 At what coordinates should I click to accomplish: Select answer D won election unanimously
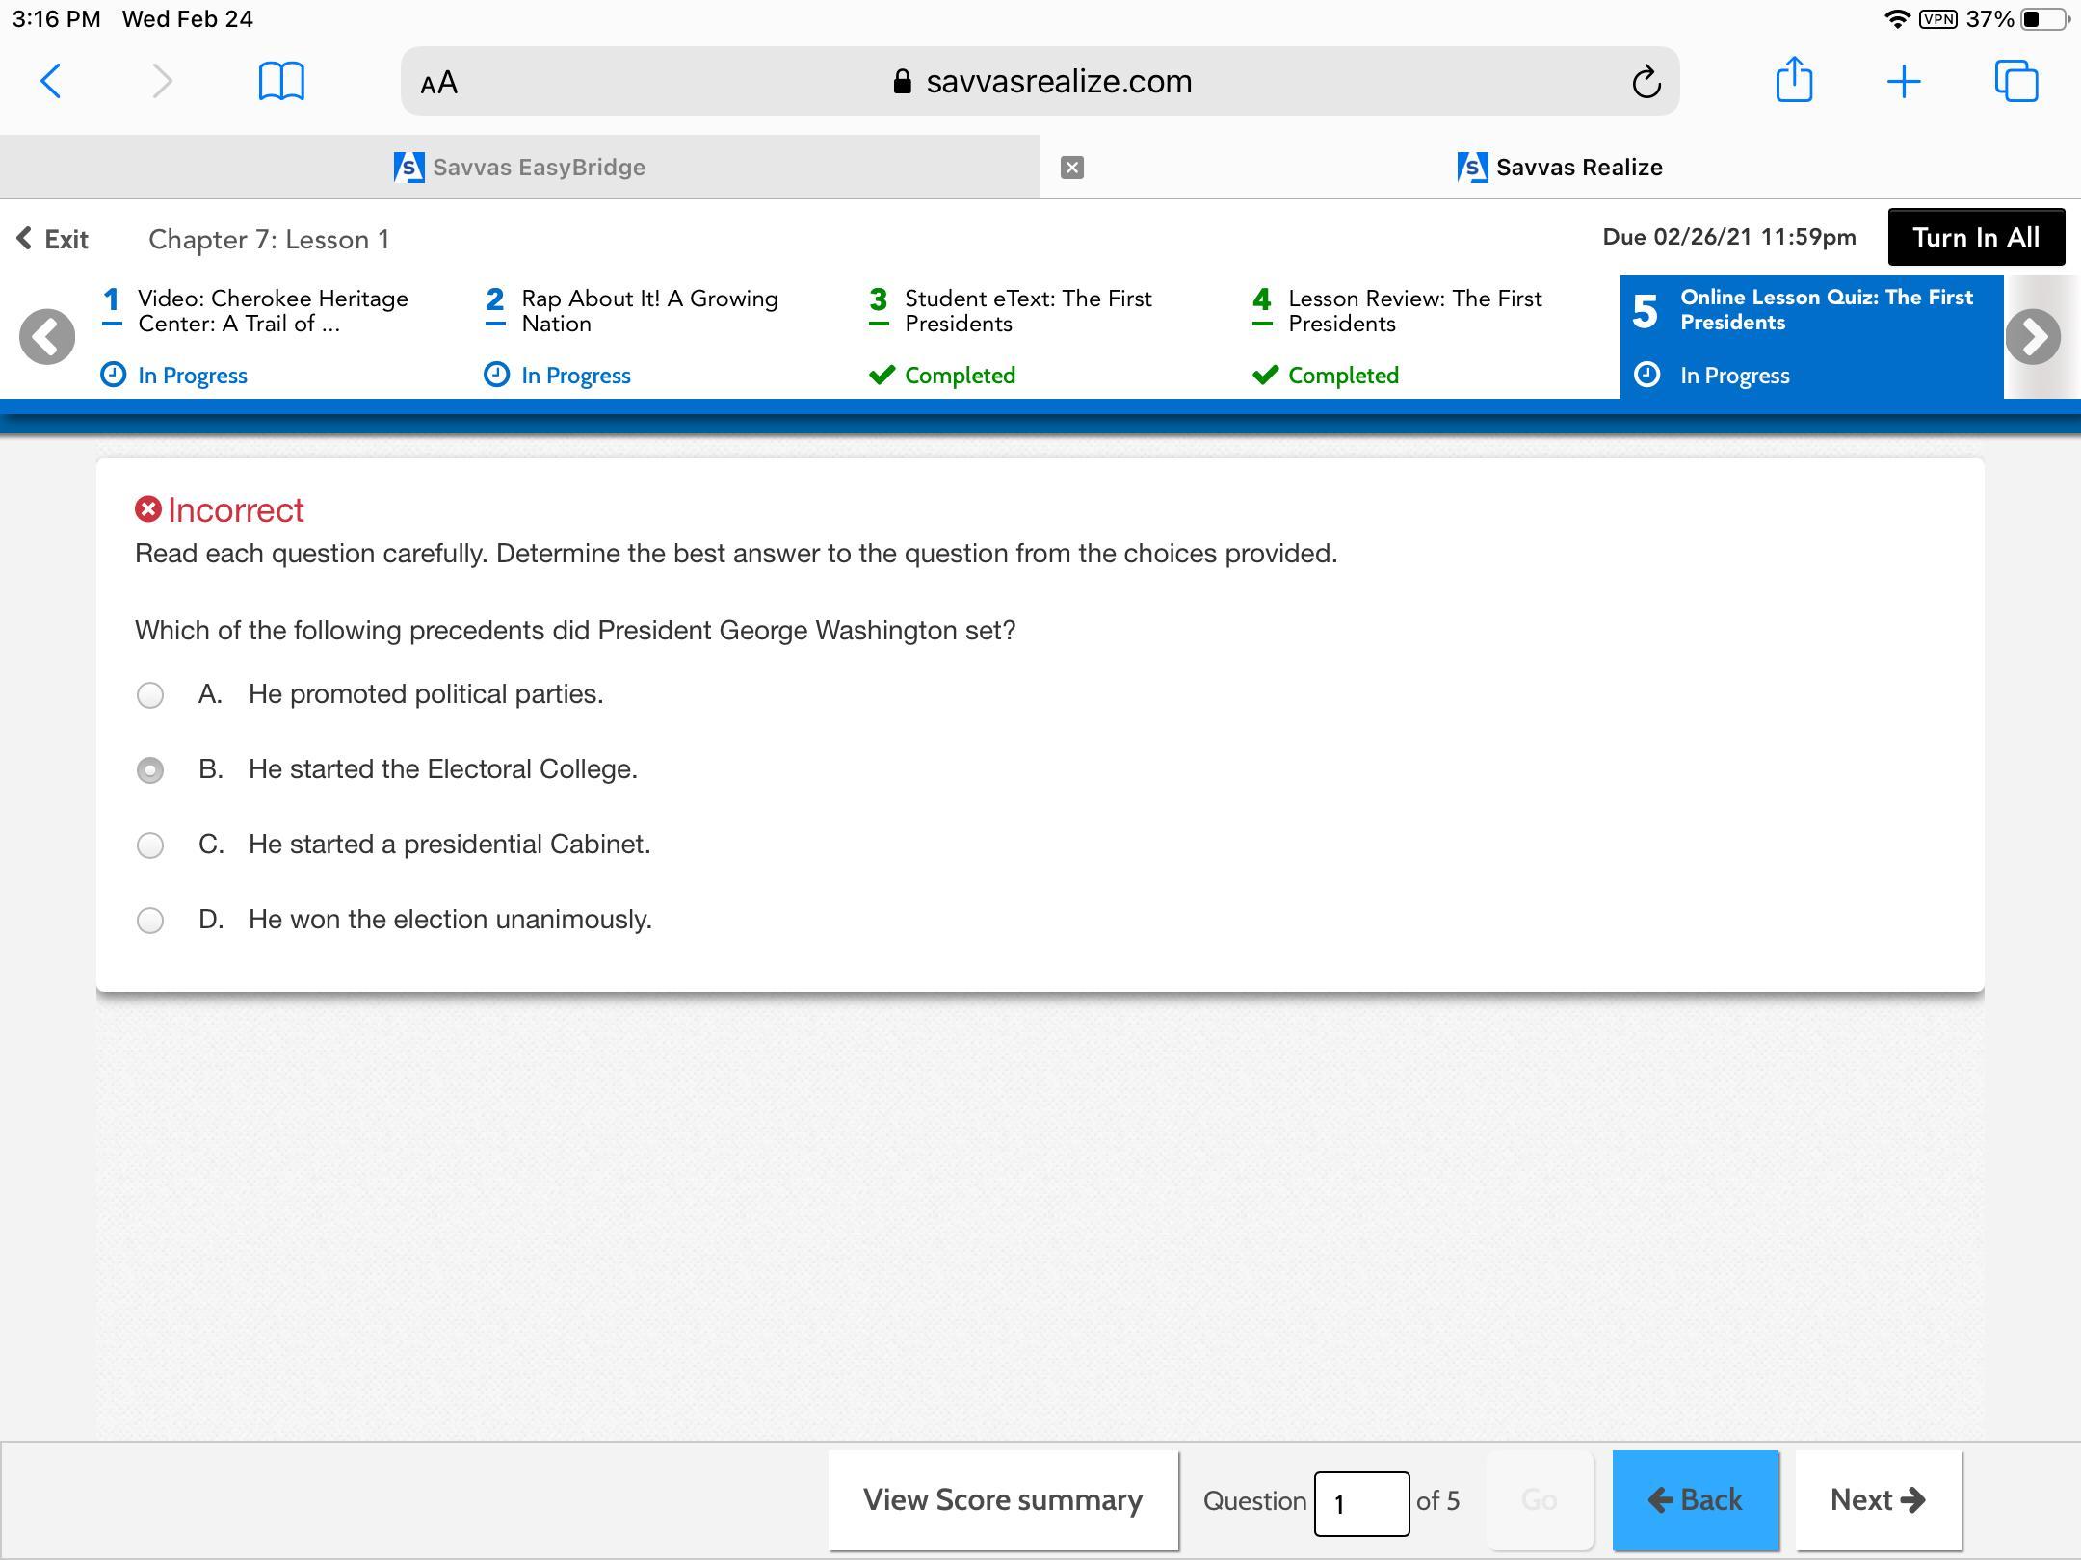click(x=150, y=921)
